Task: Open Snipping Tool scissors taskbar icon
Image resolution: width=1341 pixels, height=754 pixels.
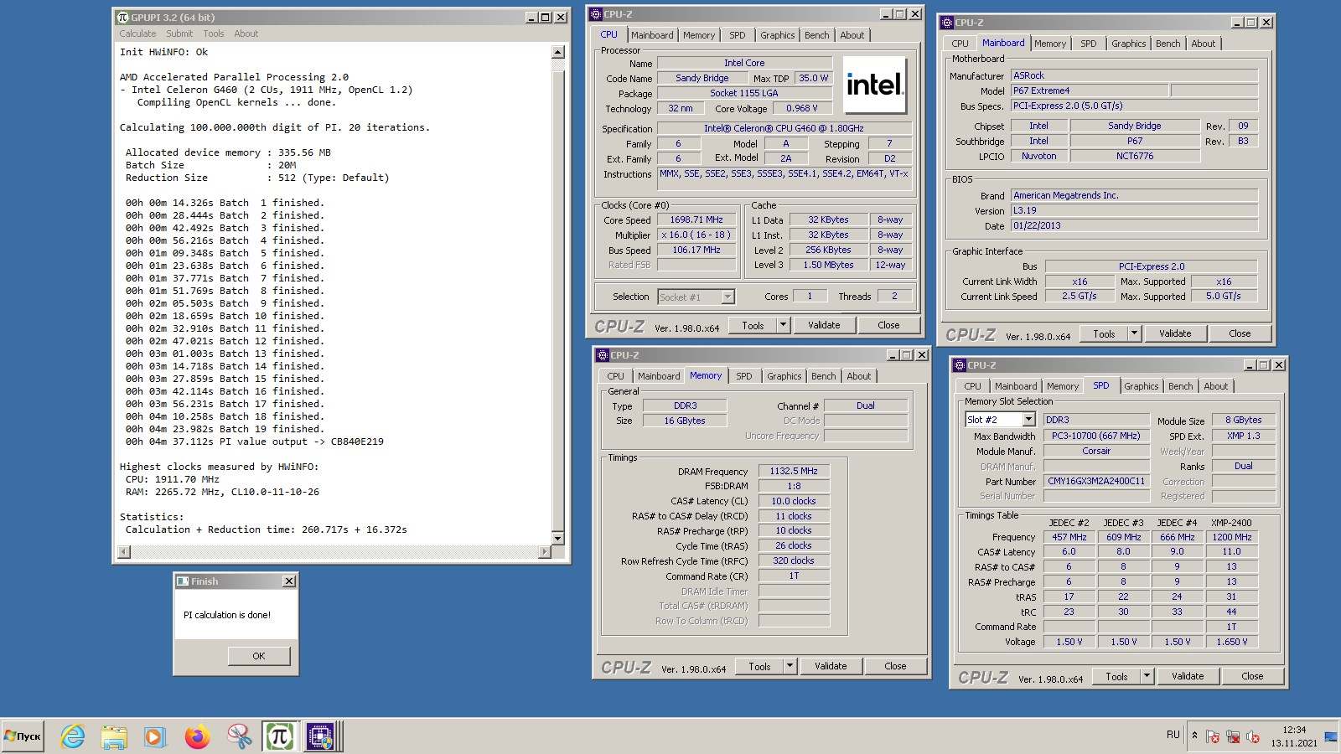Action: pos(239,736)
